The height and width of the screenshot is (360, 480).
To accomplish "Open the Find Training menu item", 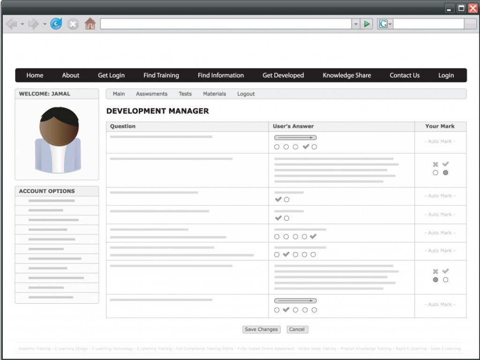I will 161,75.
